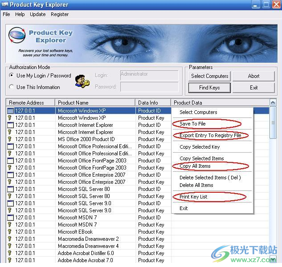Viewport: 282px width, 267px height.
Task: Click the key icon beside Microsoft Windows XP Product Key
Action: [x=10, y=118]
